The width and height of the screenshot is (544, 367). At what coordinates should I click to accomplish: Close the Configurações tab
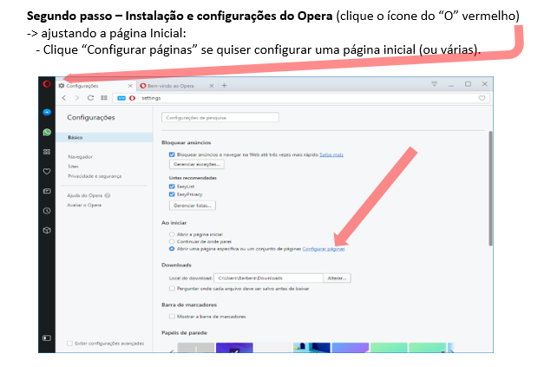[x=130, y=86]
